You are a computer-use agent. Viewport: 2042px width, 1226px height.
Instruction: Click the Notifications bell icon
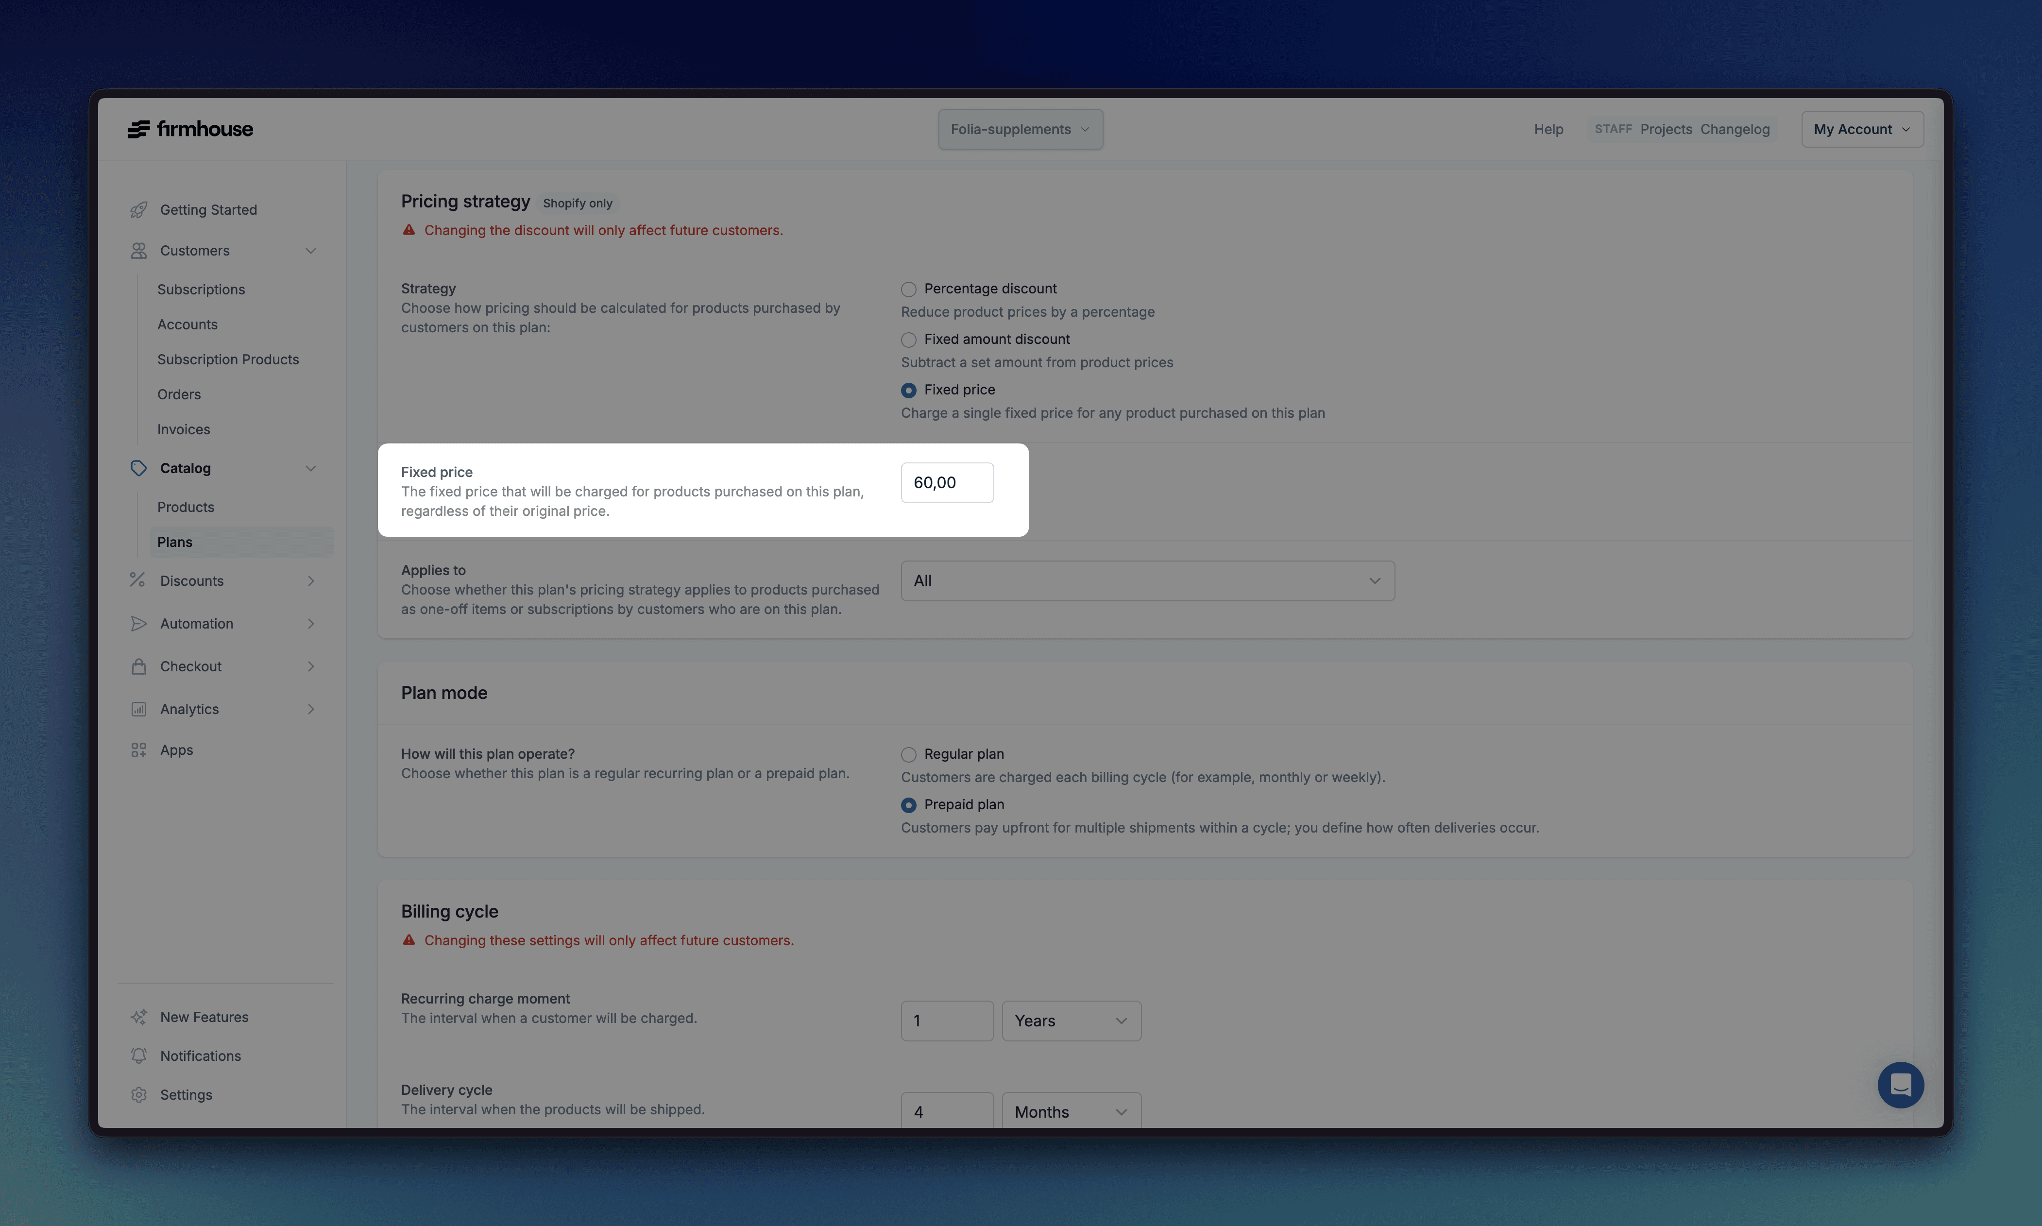[x=139, y=1056]
